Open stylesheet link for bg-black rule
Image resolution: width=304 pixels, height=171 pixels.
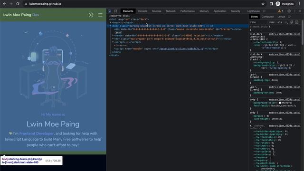[285, 54]
